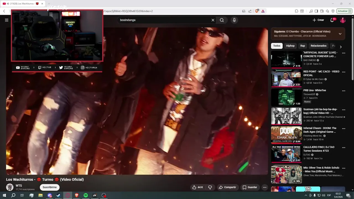354x199 pixels.
Task: Open RED POINT - MC CACO video
Action: [x=287, y=78]
